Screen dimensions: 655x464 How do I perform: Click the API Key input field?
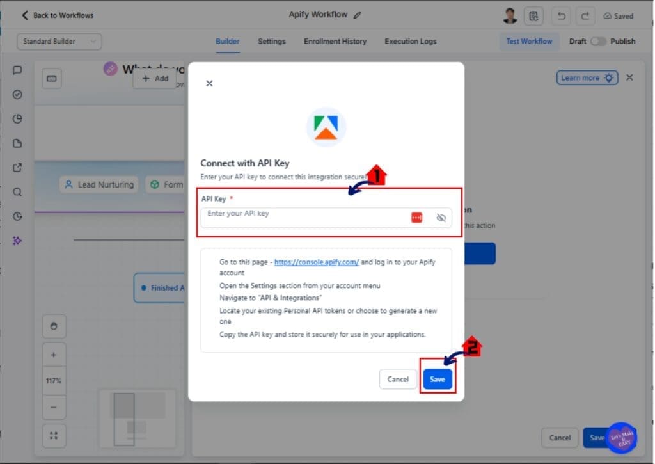point(326,218)
